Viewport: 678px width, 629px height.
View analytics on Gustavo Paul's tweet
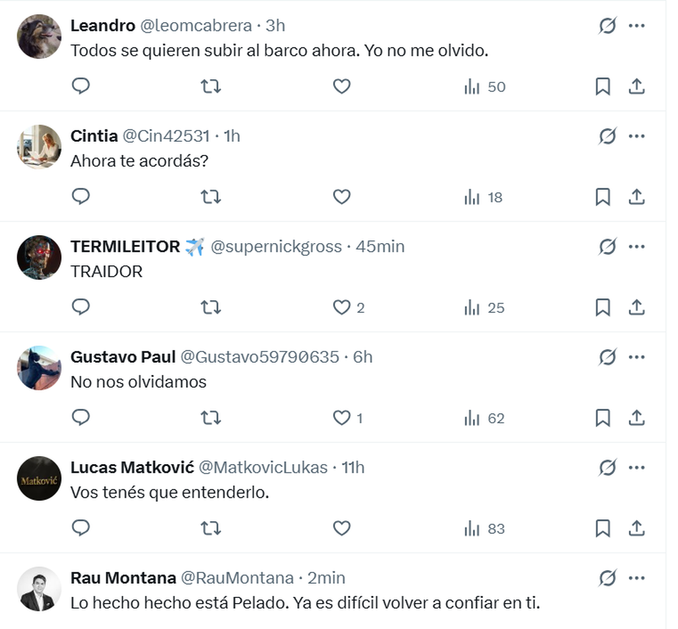(484, 418)
